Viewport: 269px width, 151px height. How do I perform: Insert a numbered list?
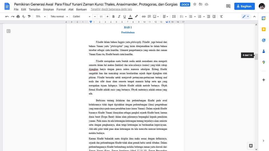(x=200, y=17)
